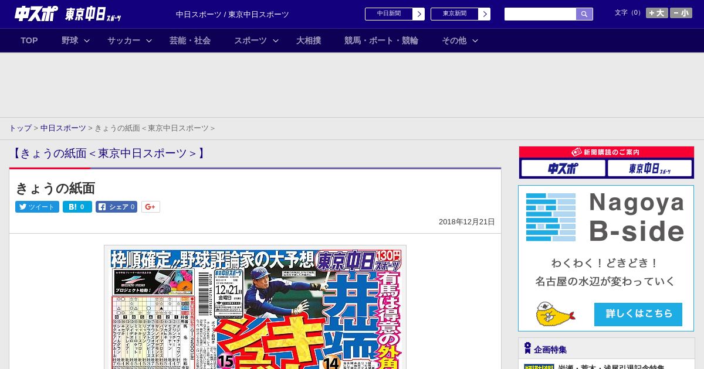The height and width of the screenshot is (369, 704).
Task: Click トップ breadcrumb link
Action: point(20,128)
